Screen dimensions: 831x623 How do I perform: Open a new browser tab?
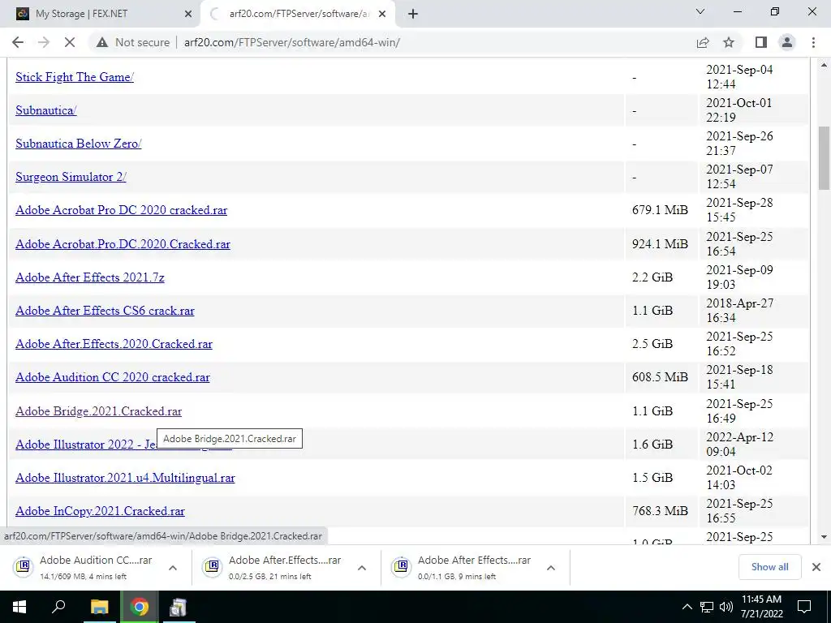coord(413,14)
